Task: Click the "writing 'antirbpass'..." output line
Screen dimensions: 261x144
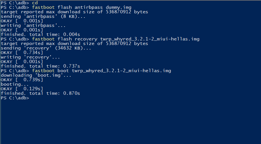Action: click(x=33, y=25)
